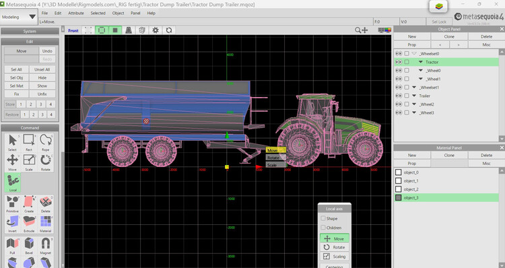The height and width of the screenshot is (268, 505).
Task: Open the Primitive tool
Action: tap(12, 203)
